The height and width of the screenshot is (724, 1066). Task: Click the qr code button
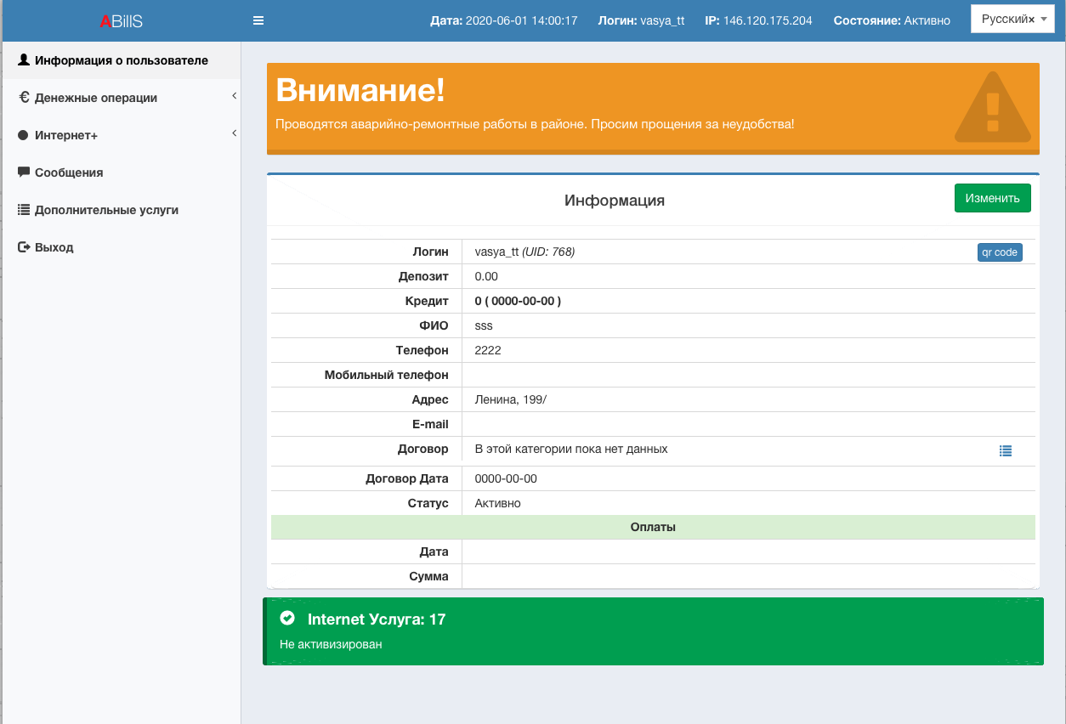click(999, 252)
